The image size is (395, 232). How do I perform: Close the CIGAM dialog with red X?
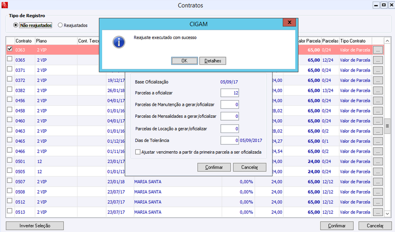coord(289,22)
